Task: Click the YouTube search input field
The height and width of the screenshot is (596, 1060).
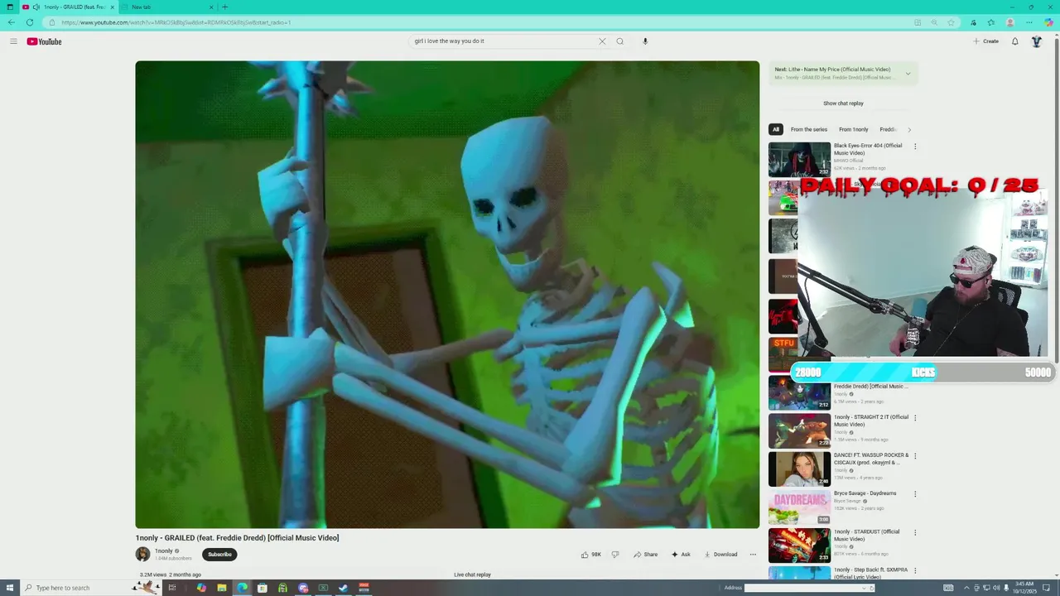Action: [x=505, y=41]
